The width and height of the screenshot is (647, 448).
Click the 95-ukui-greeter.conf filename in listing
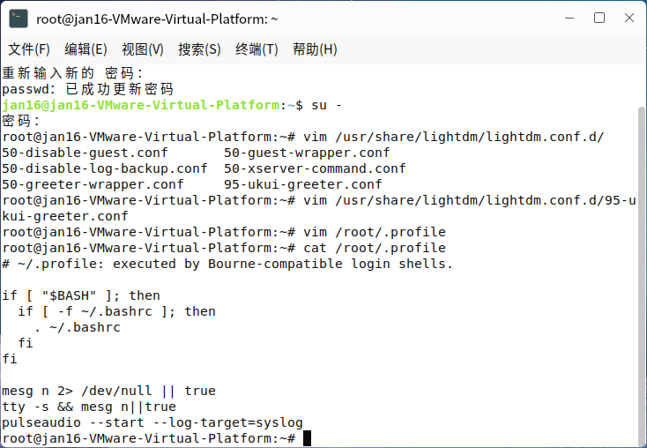pos(303,184)
